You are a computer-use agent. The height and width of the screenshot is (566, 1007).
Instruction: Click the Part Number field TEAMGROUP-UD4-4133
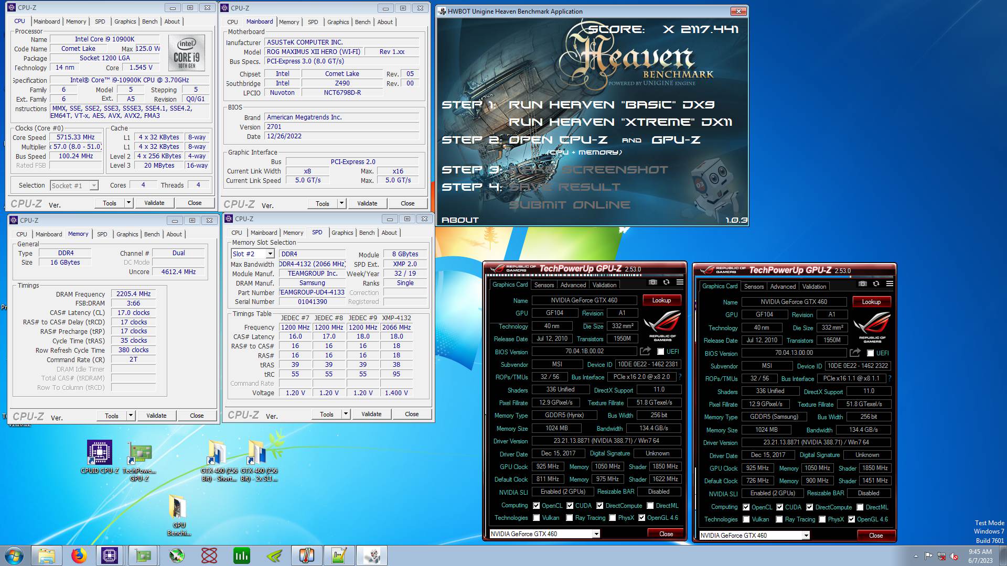313,292
